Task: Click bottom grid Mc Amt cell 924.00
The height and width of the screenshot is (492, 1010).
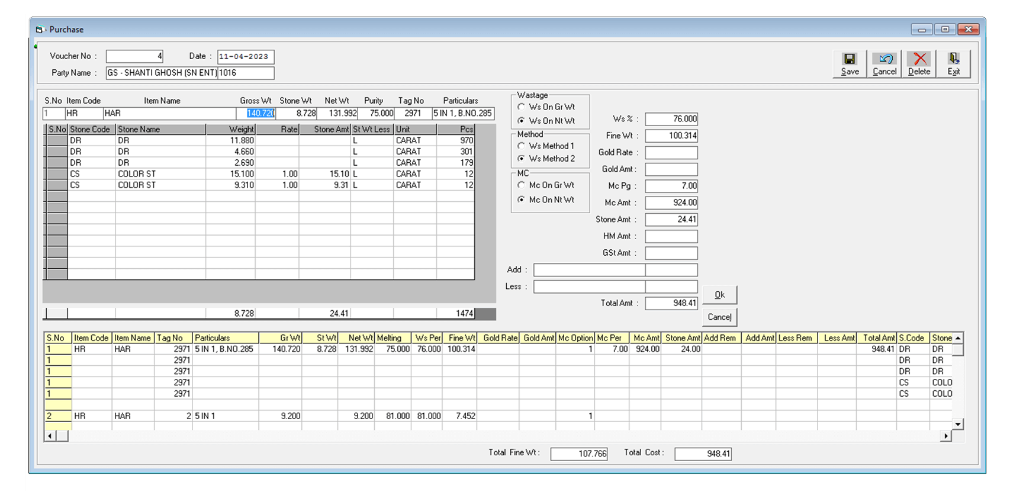Action: 645,349
